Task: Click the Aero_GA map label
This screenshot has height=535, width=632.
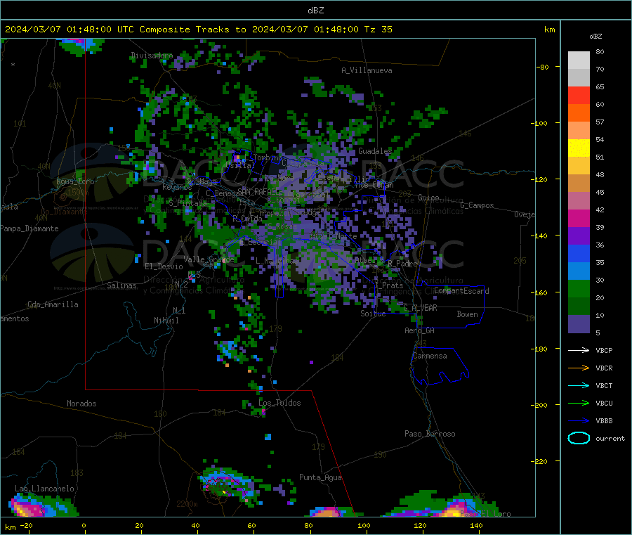Action: coord(419,330)
